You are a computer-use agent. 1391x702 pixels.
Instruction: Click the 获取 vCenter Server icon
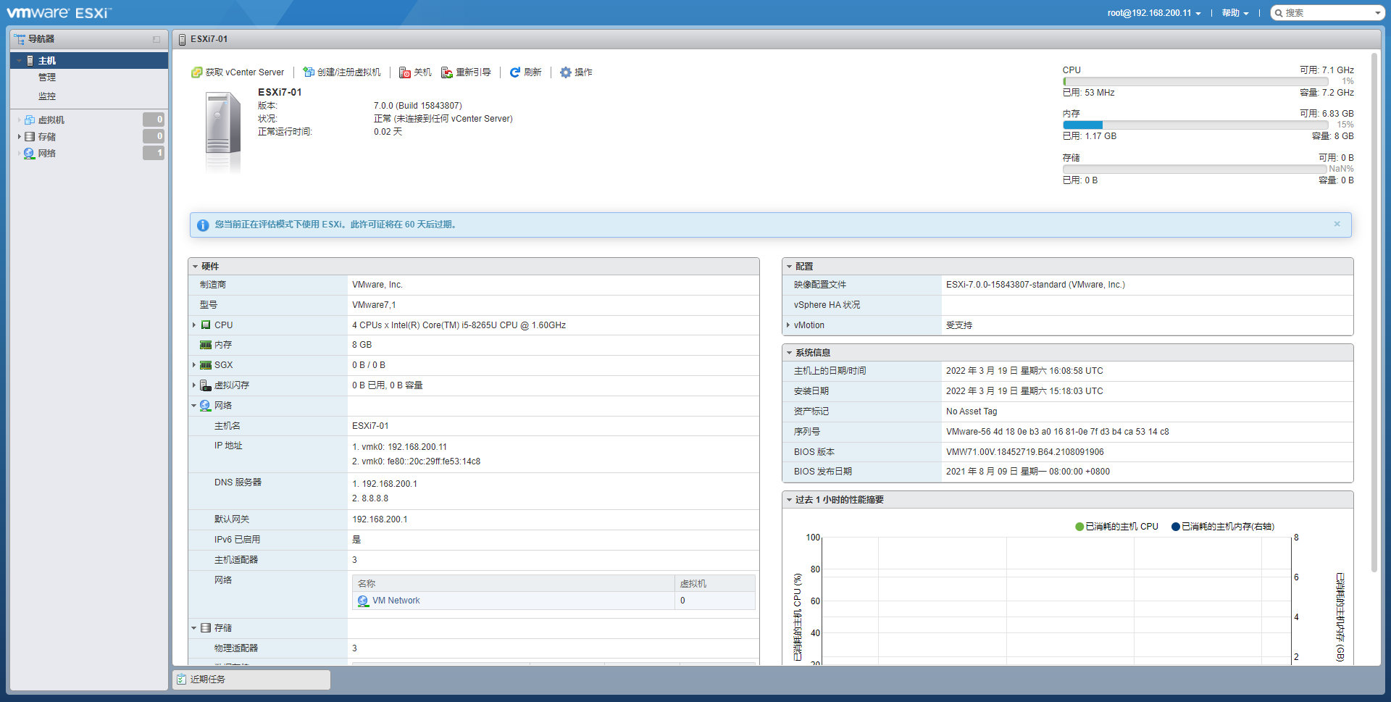point(196,72)
